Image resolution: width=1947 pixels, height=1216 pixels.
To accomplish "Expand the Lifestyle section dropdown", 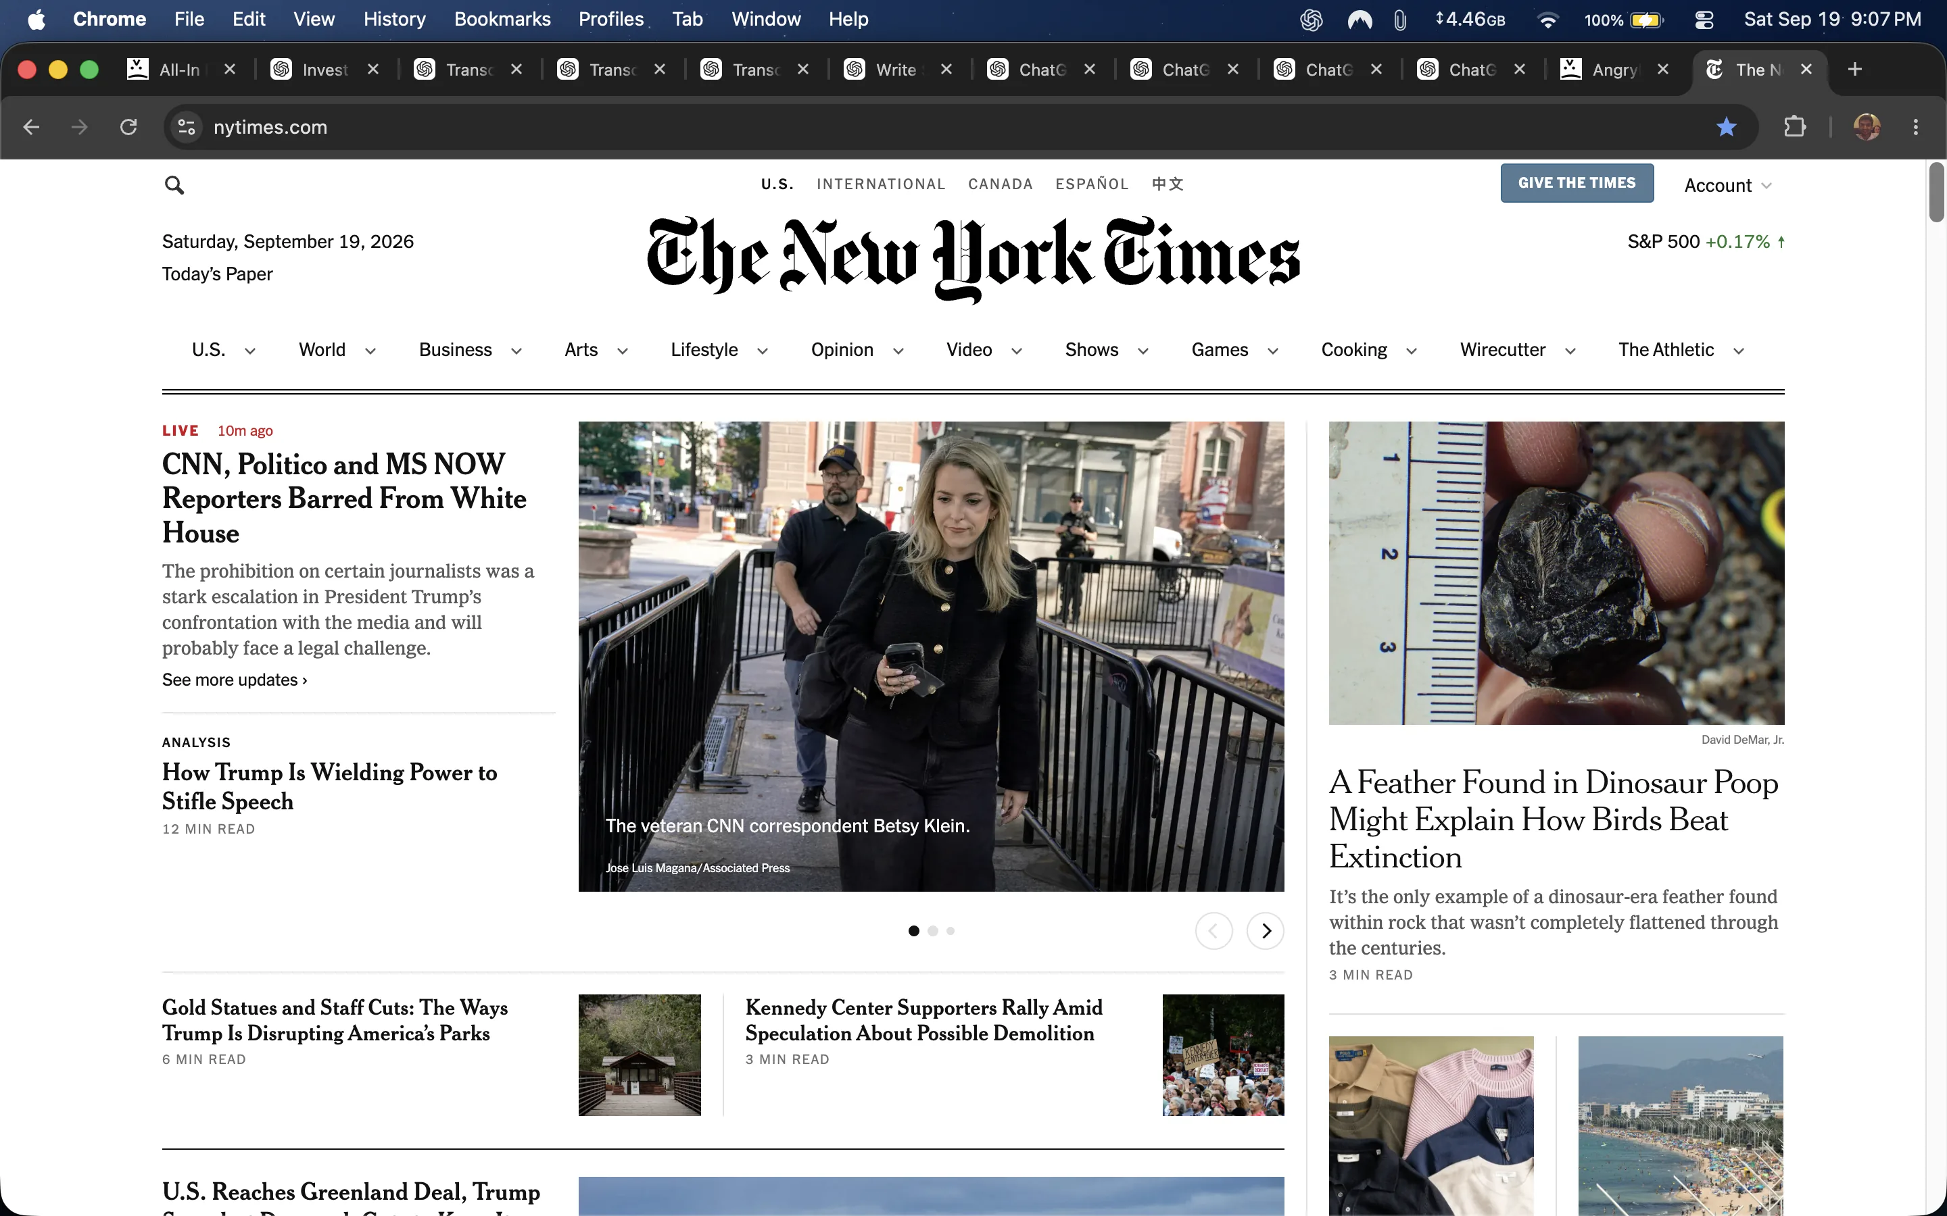I will pos(763,351).
